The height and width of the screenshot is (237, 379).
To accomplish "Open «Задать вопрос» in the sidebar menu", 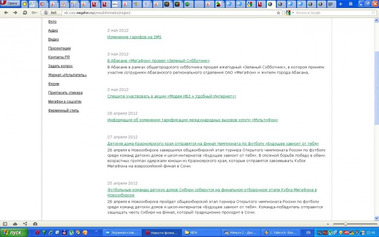I will [x=60, y=66].
